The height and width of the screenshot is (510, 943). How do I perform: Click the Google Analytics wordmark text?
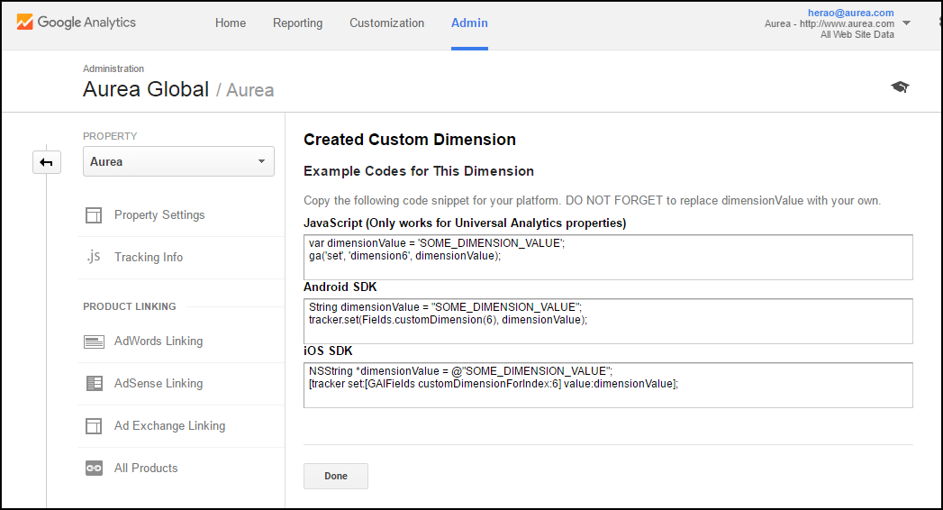86,23
